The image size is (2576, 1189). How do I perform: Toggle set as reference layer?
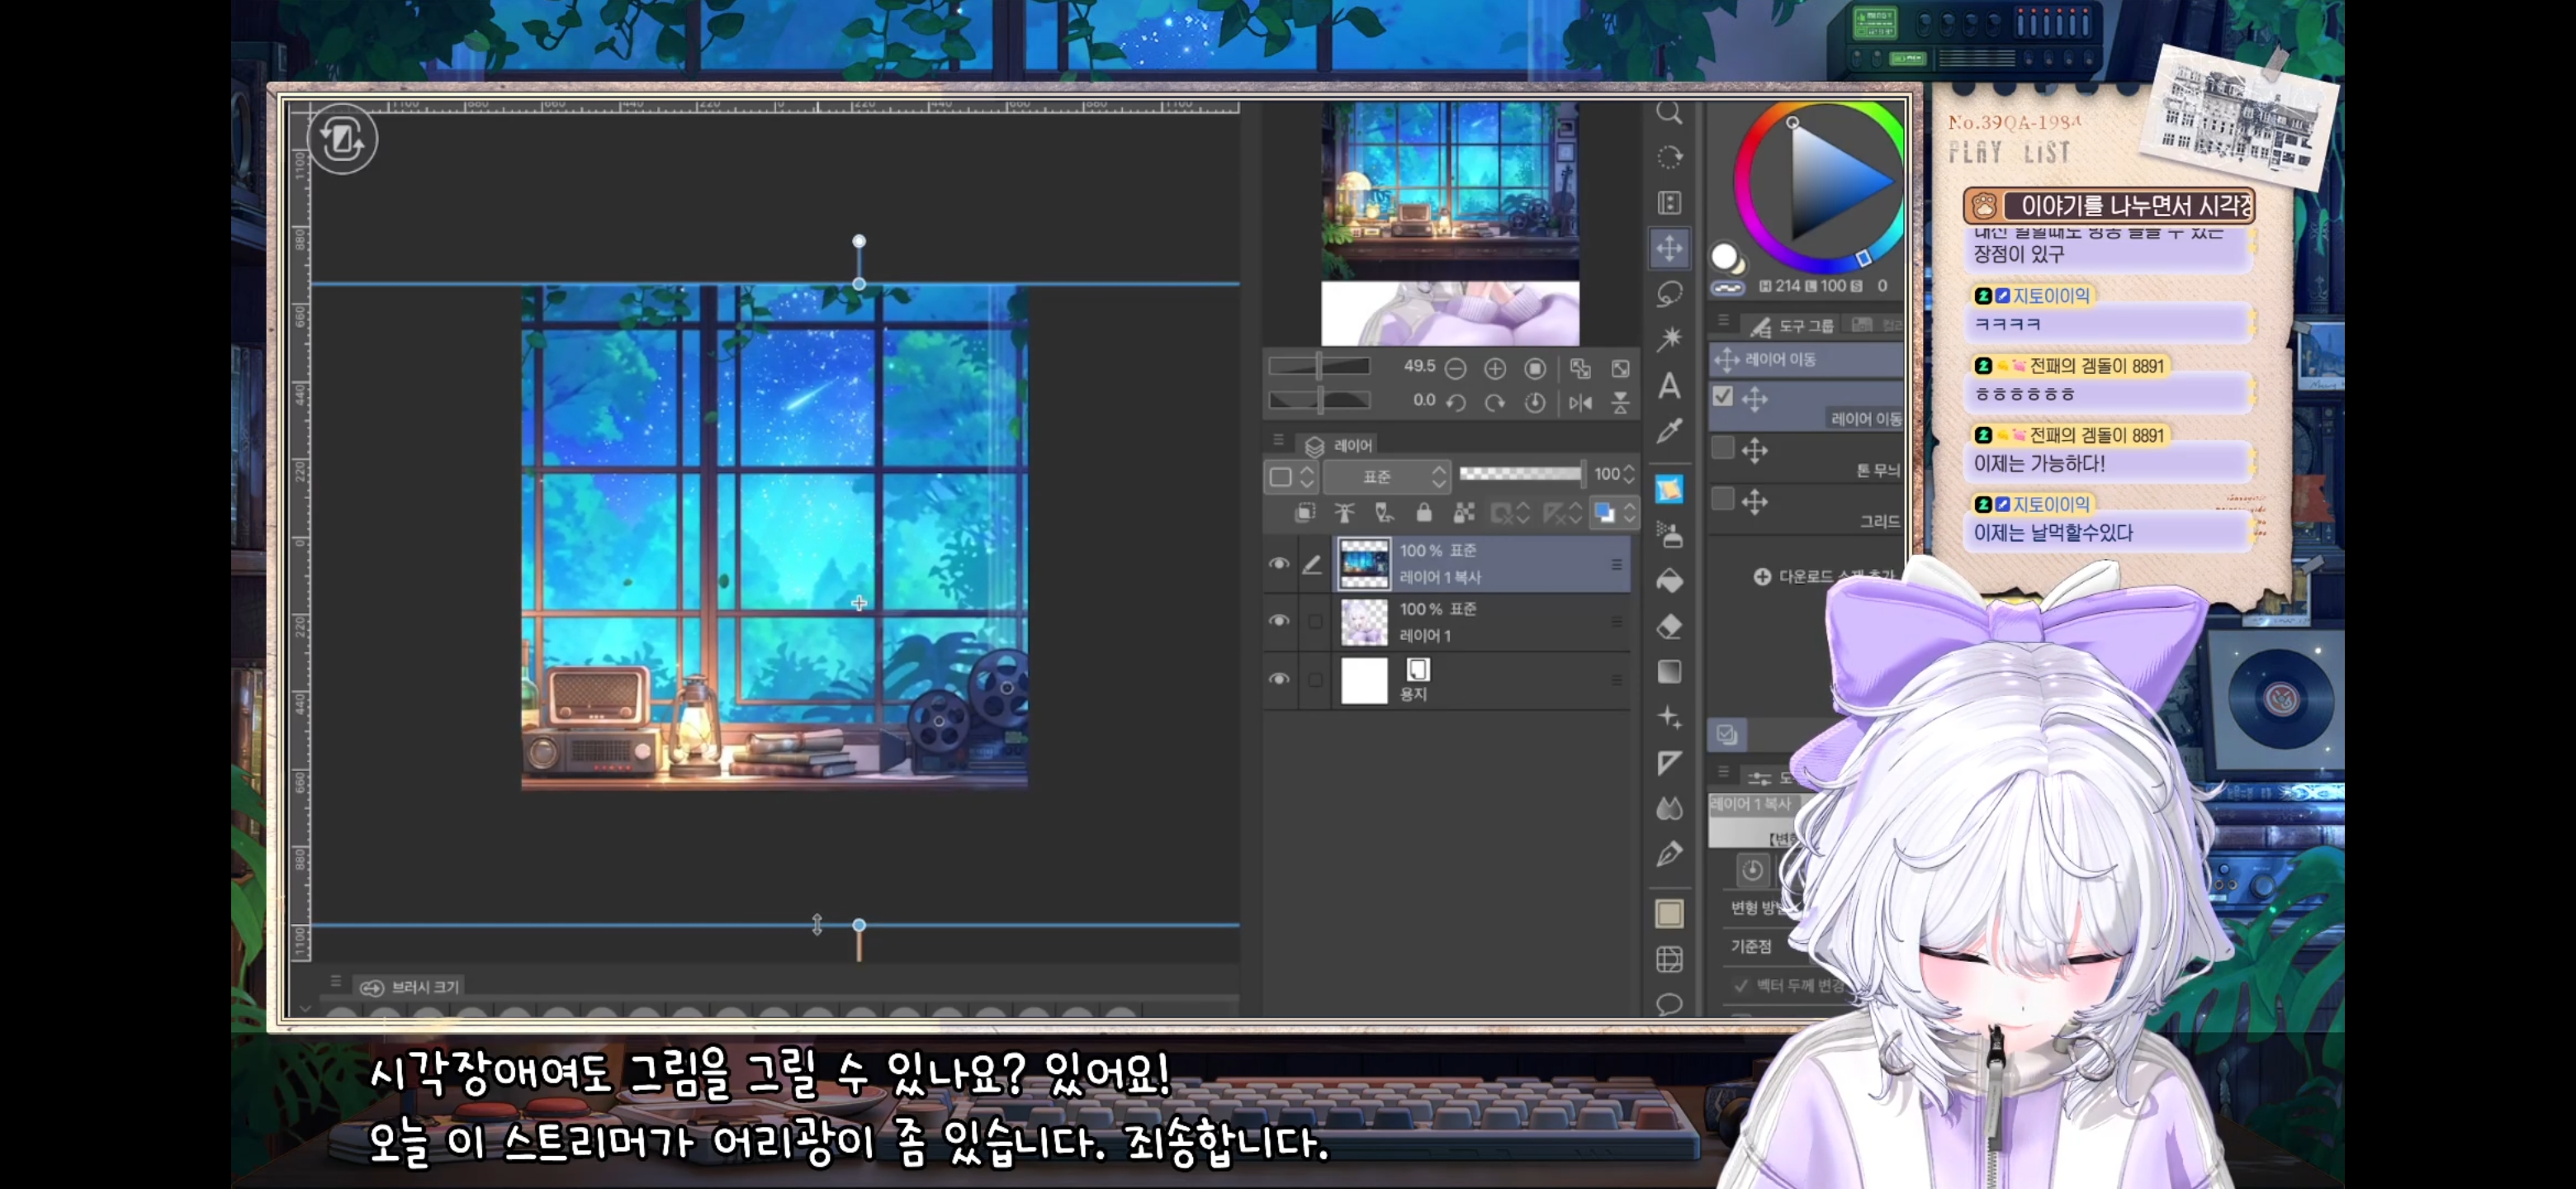pos(1344,513)
